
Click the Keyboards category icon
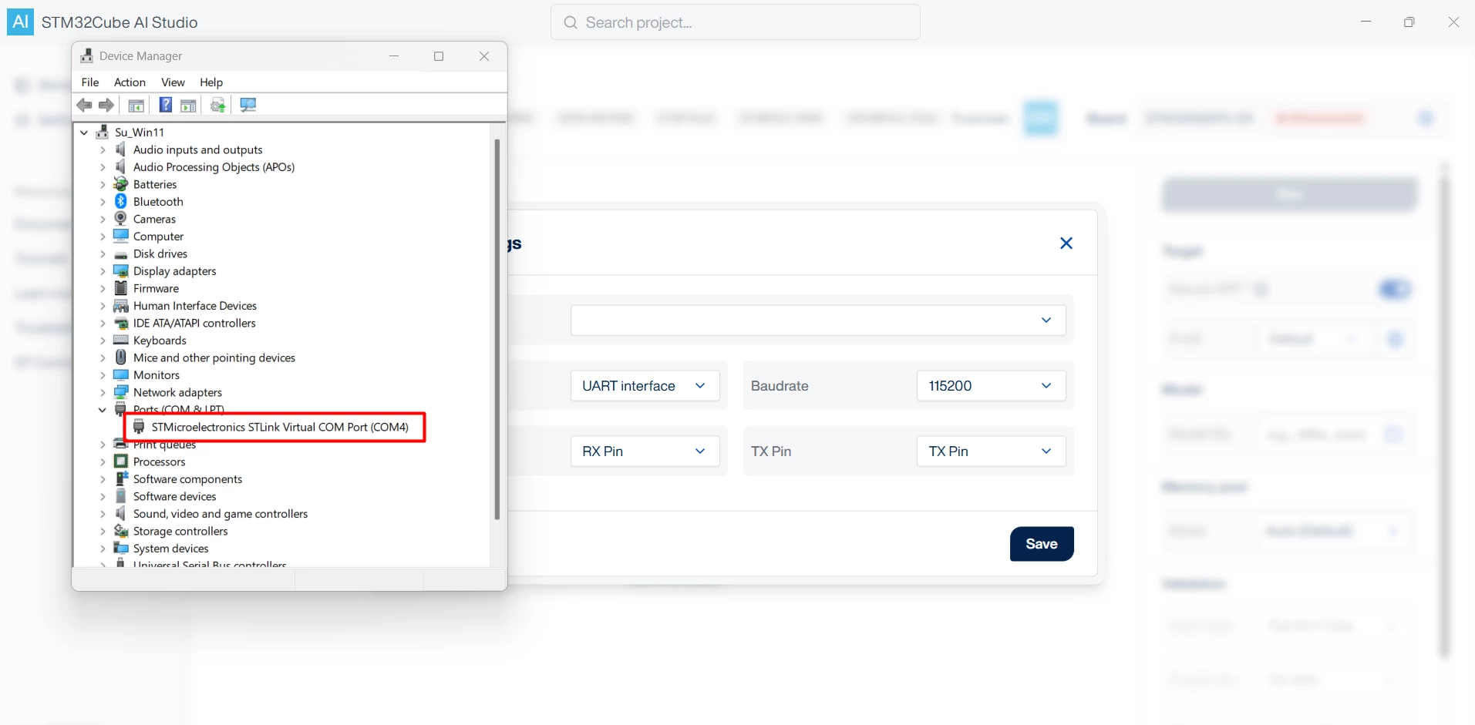tap(121, 340)
